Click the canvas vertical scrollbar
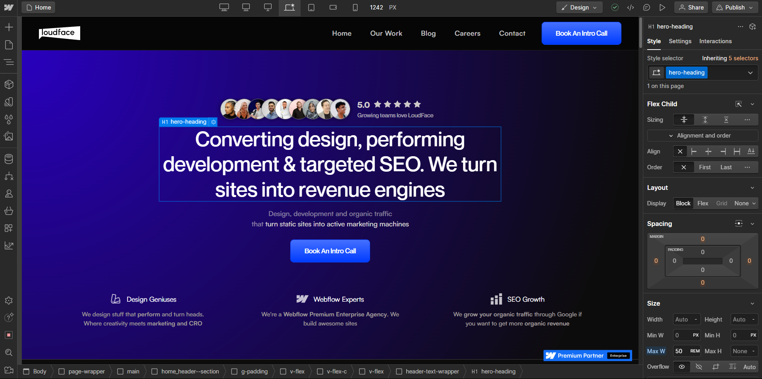762x379 pixels. tap(640, 33)
